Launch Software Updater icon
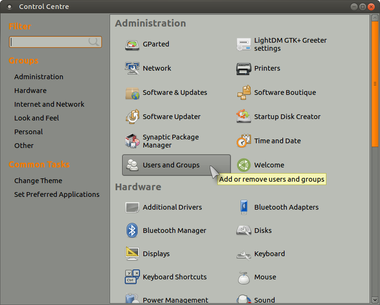This screenshot has width=380, height=305. (x=132, y=117)
